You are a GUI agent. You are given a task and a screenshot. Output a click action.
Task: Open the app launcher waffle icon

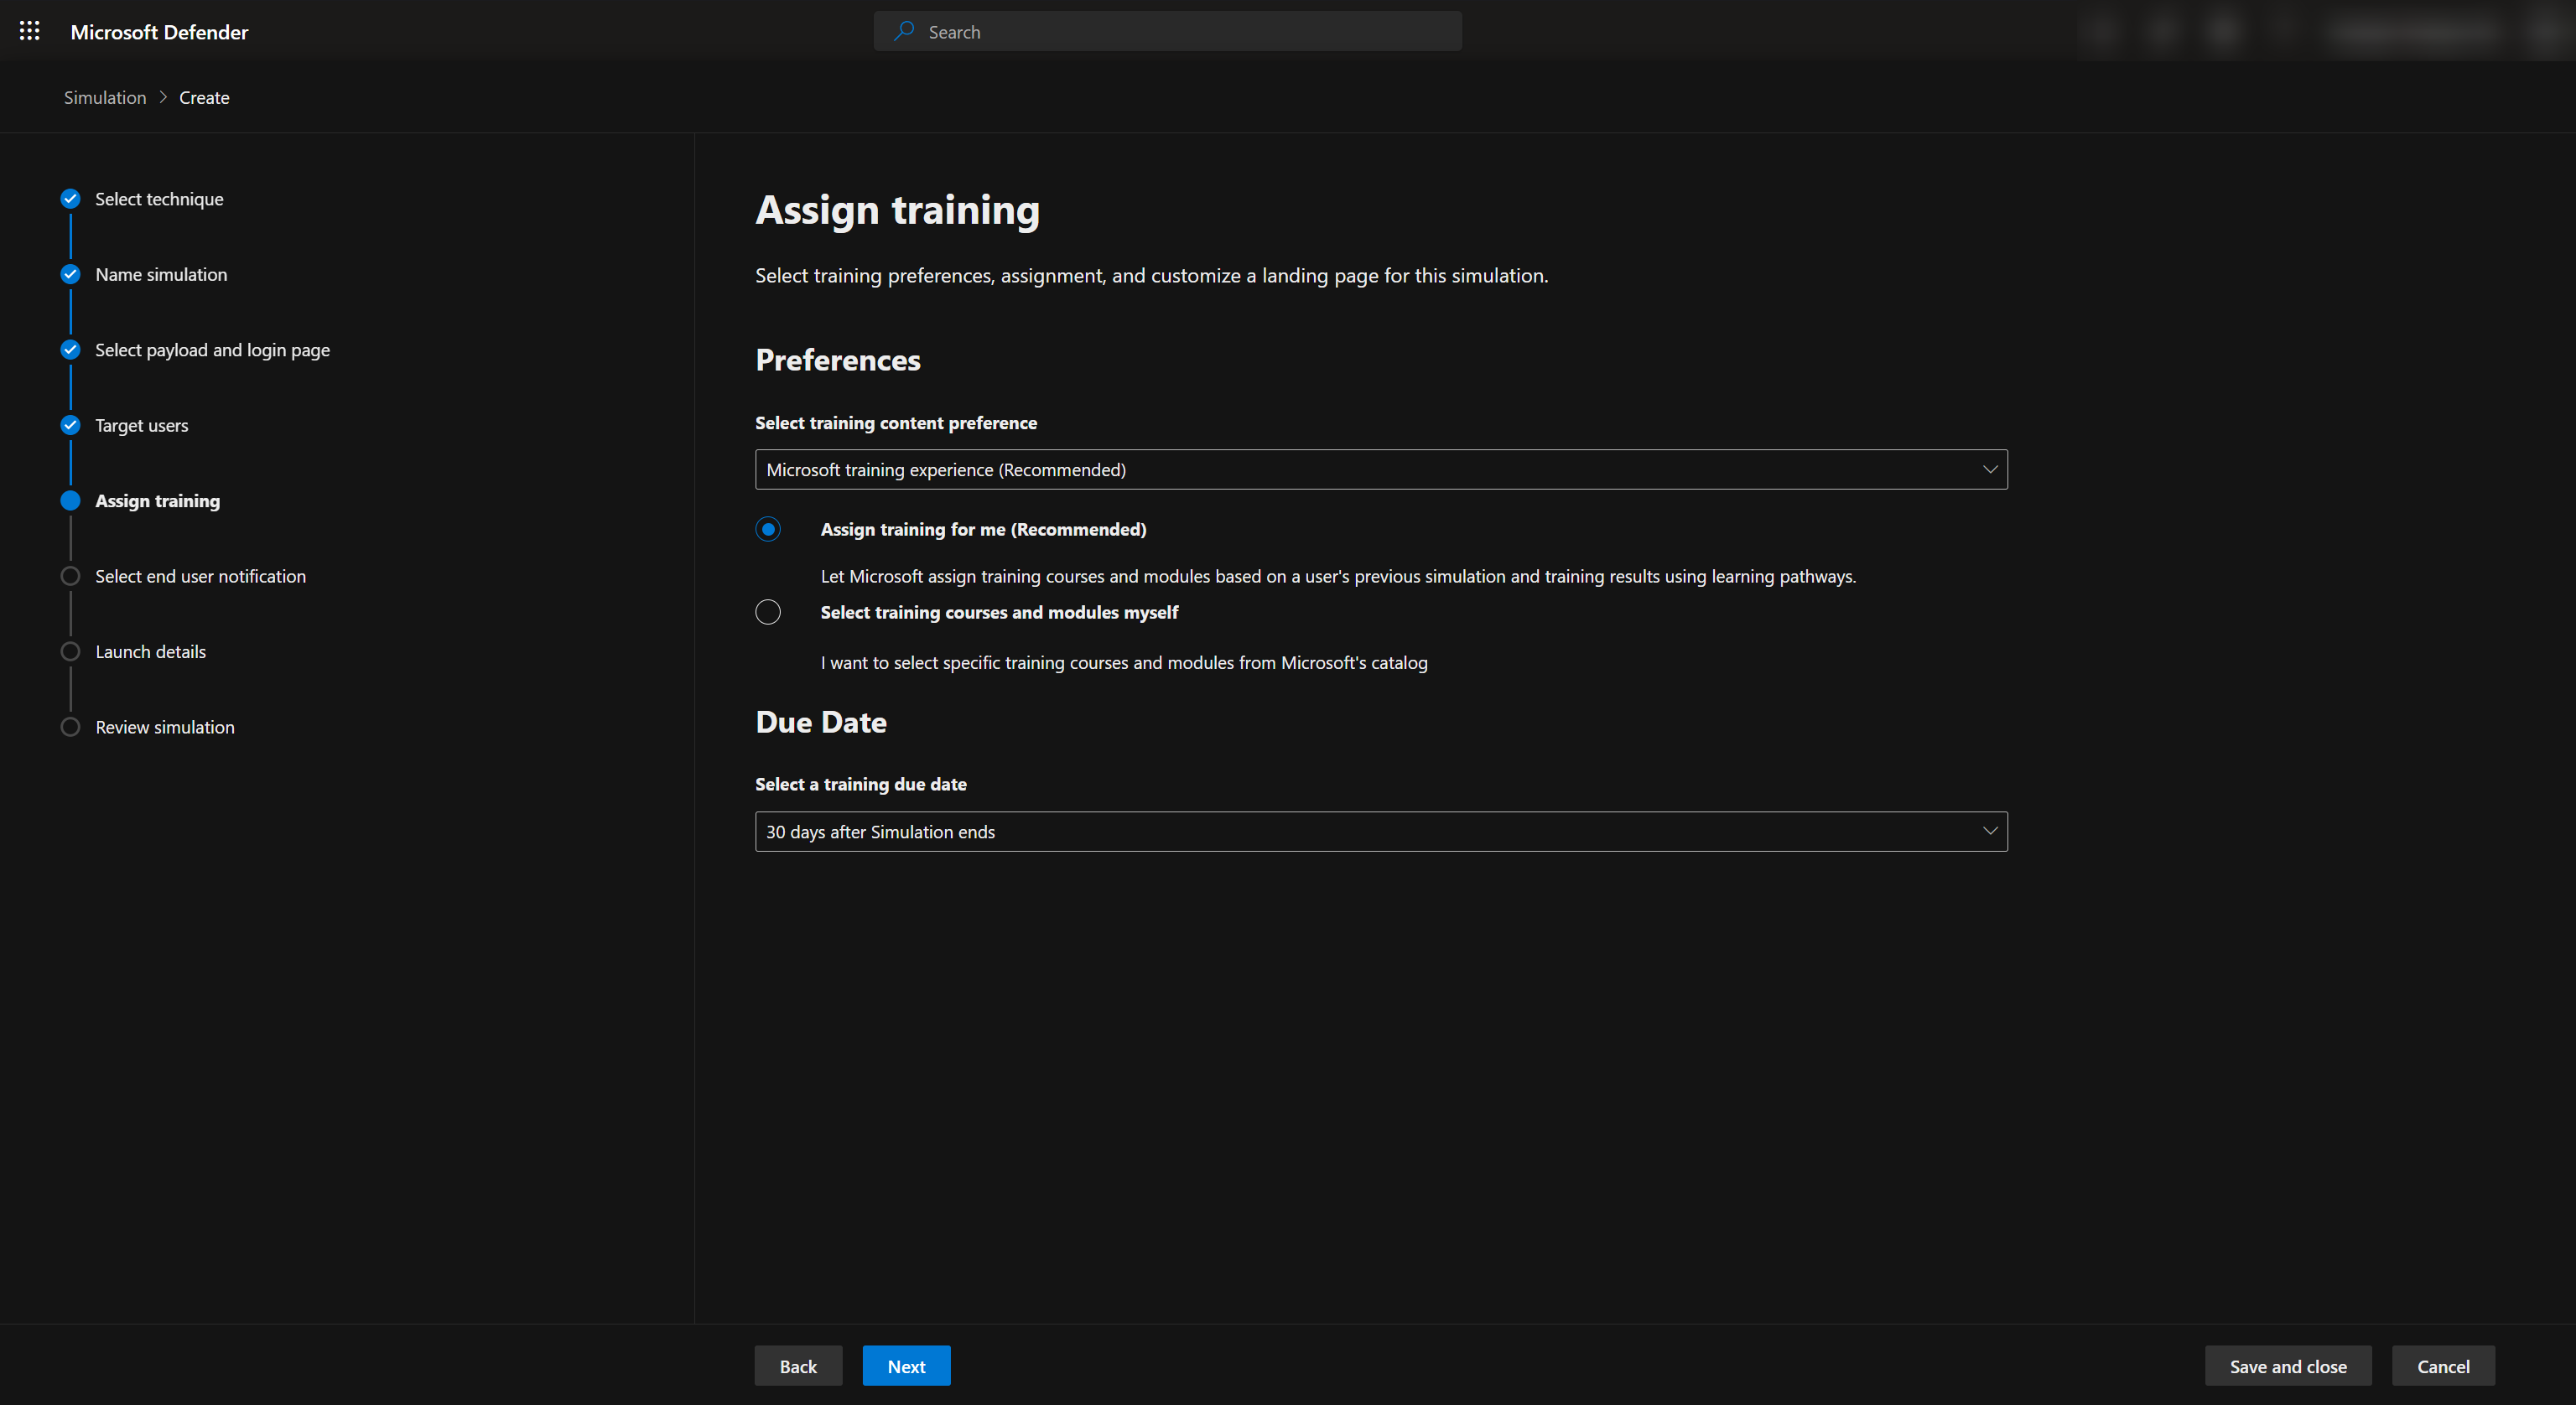[x=30, y=31]
